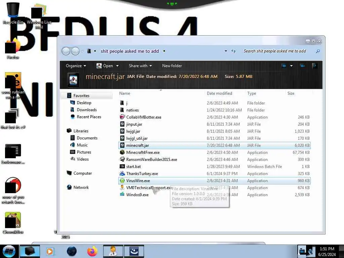344x258 pixels.
Task: Expand the view options dropdown arrow
Action: tap(291, 66)
